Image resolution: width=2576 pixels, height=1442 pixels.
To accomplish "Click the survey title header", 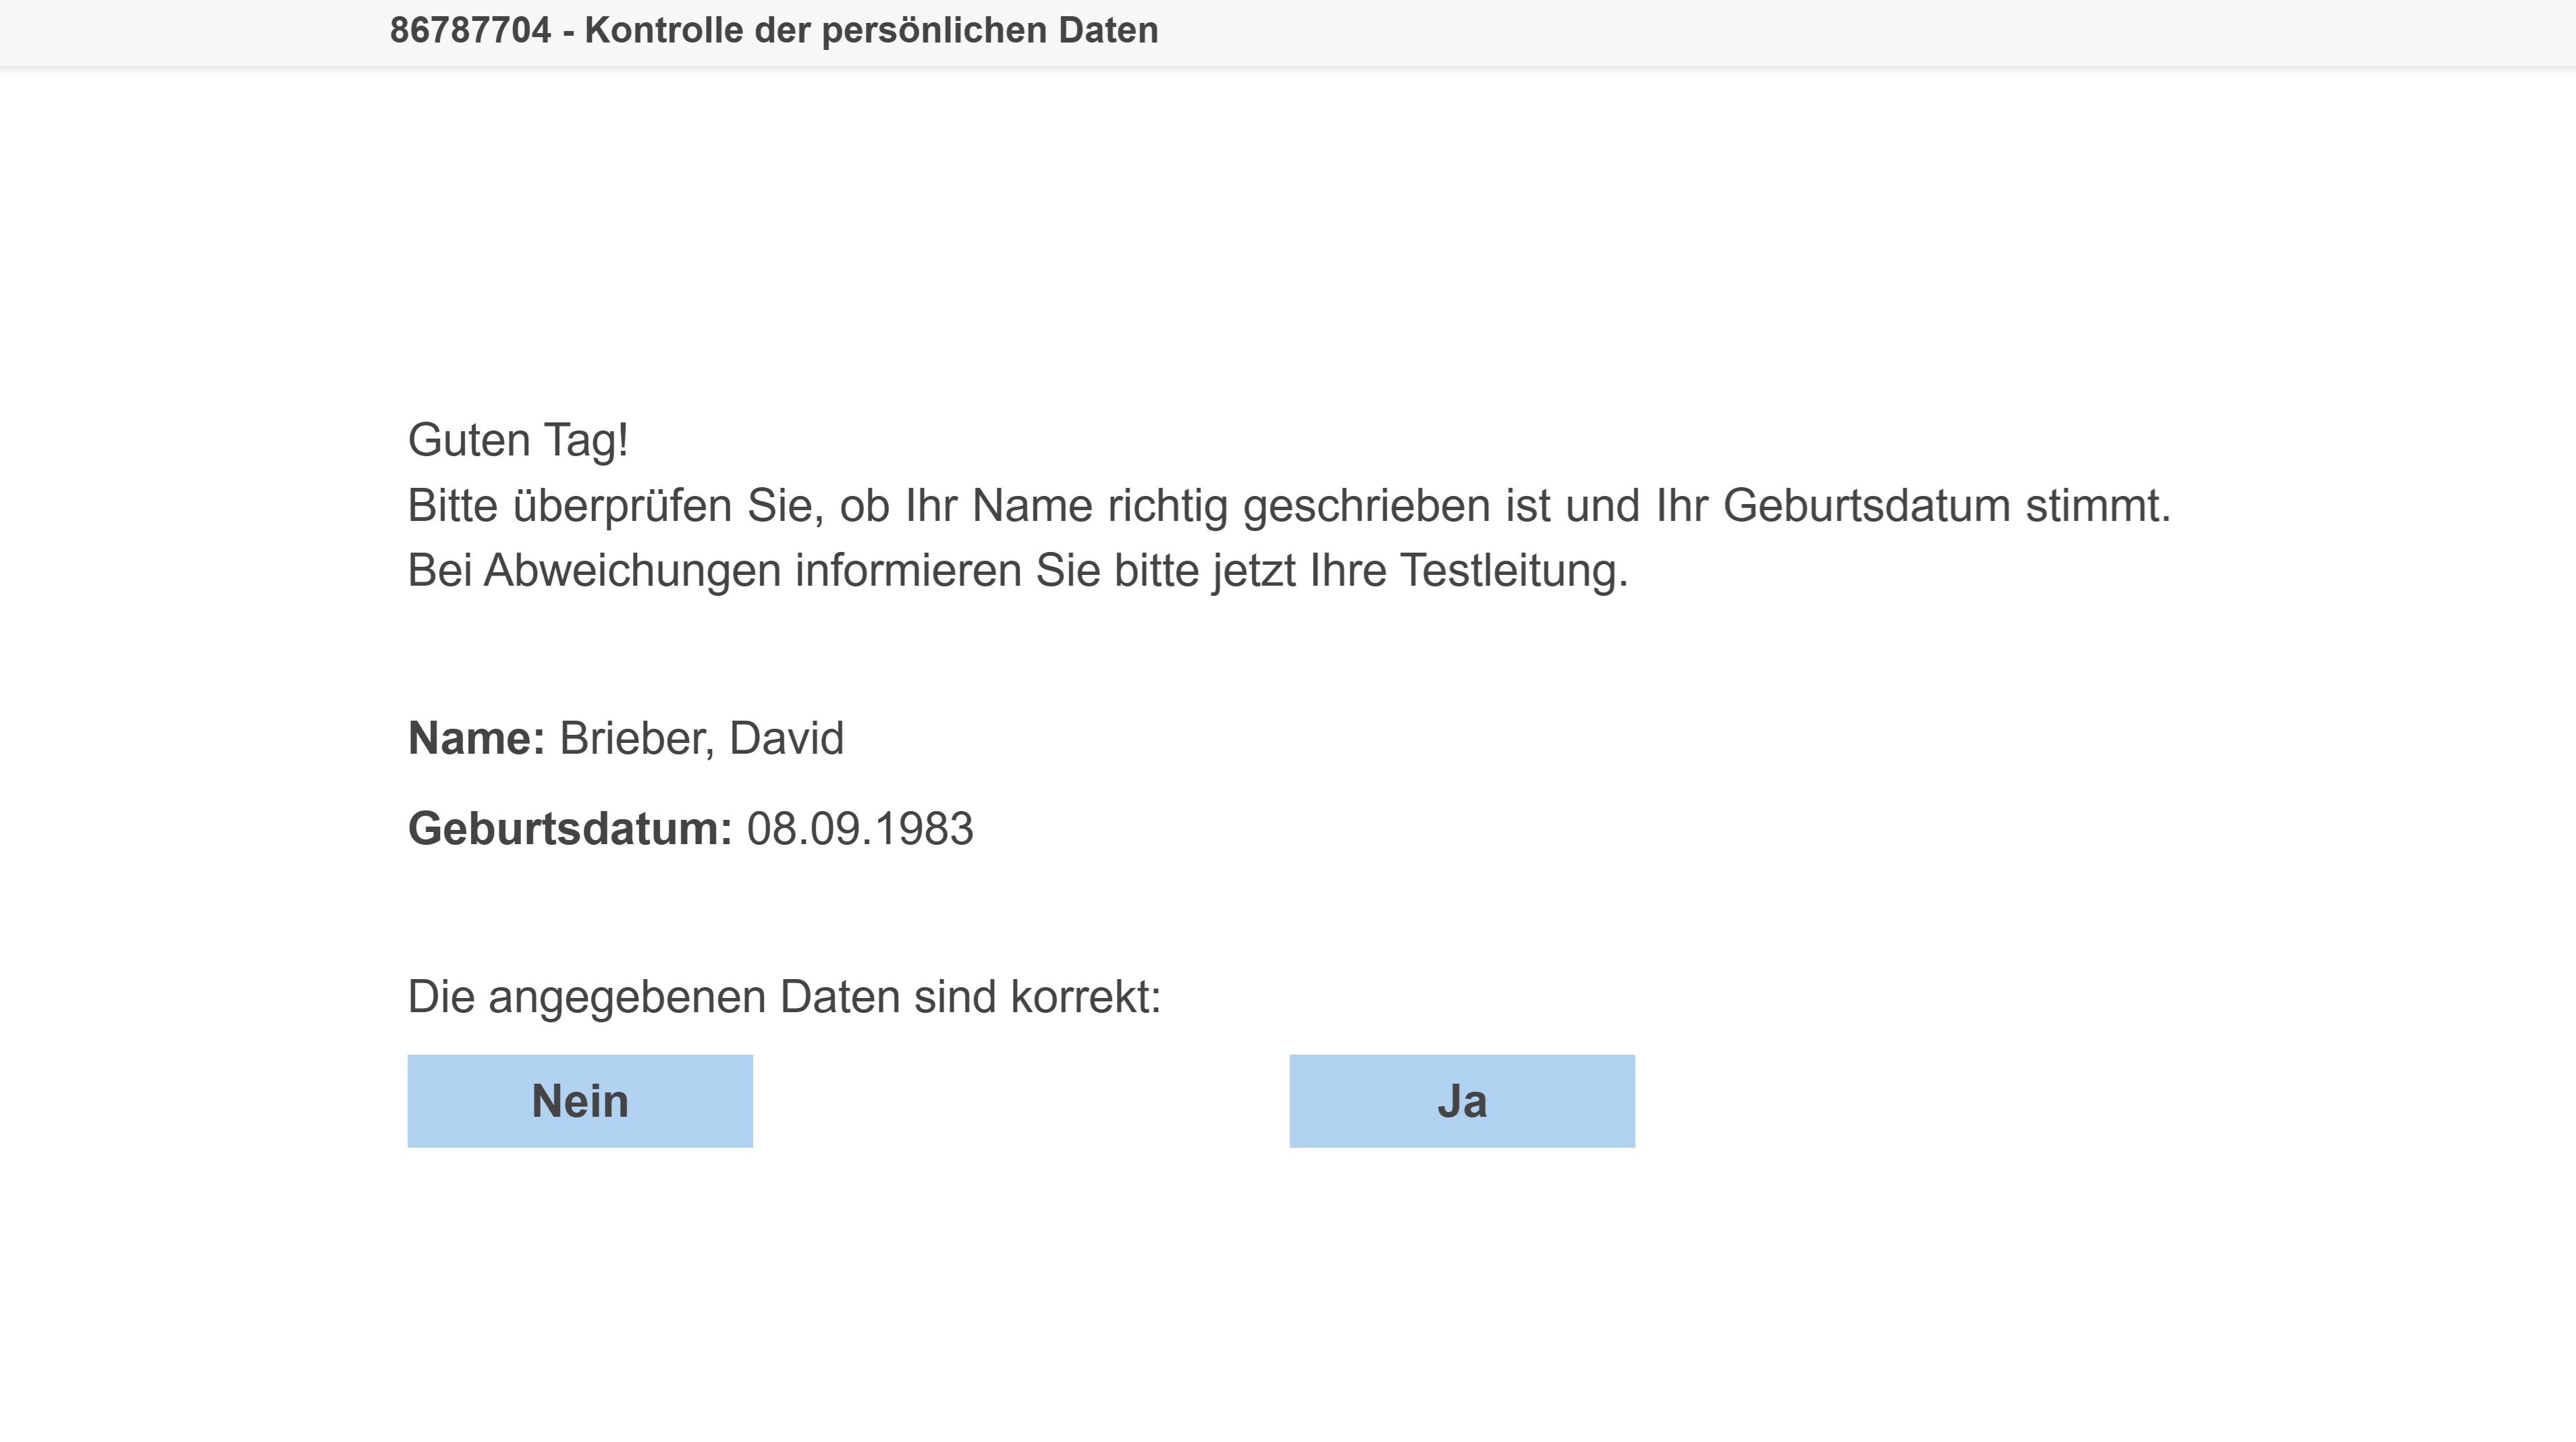I will point(775,30).
